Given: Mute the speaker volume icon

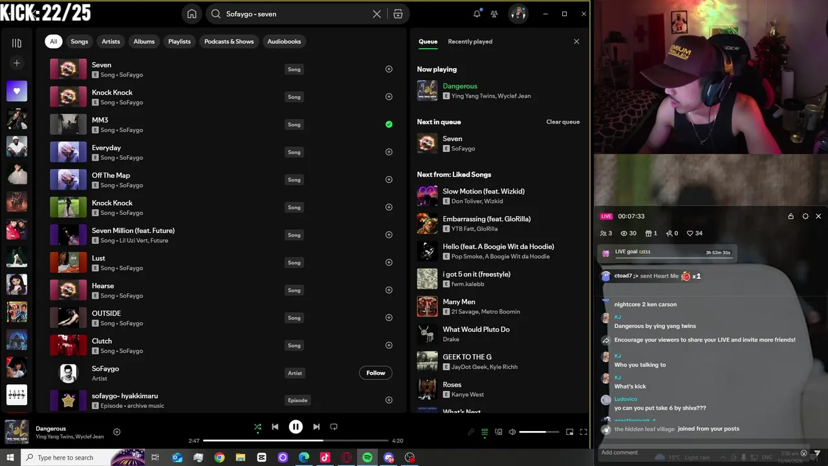Looking at the screenshot, I should pyautogui.click(x=512, y=432).
